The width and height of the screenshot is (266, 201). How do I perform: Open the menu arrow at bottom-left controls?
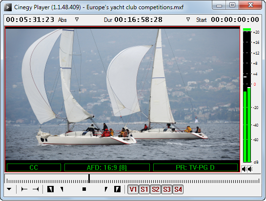point(9,189)
